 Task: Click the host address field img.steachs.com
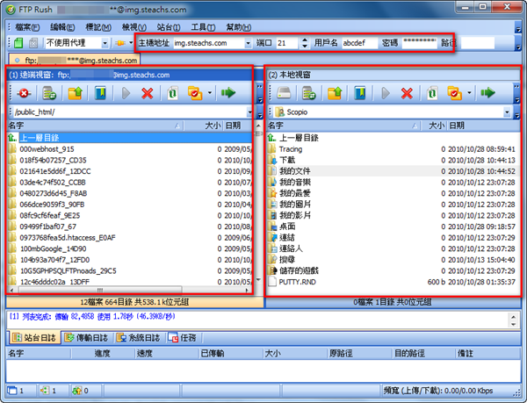[x=209, y=43]
